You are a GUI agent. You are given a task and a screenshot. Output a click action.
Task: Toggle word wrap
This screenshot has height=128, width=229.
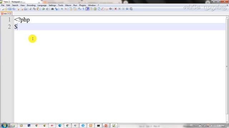(79, 9)
